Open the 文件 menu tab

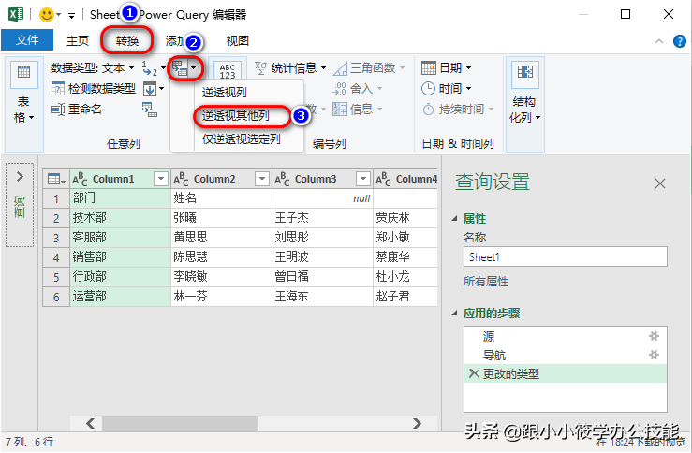pos(27,40)
